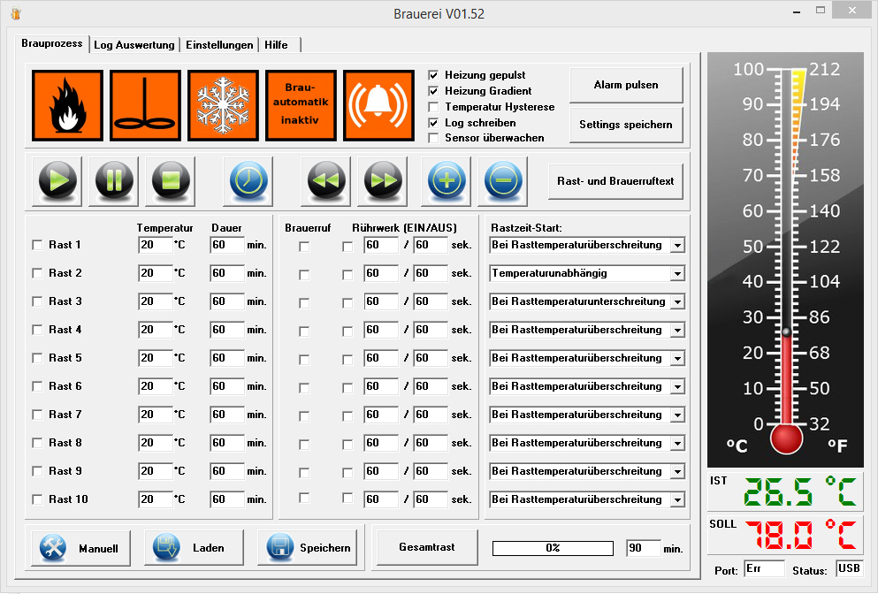This screenshot has width=878, height=594.
Task: Open the Rast 1 Rastzeit-Start dropdown
Action: (676, 246)
